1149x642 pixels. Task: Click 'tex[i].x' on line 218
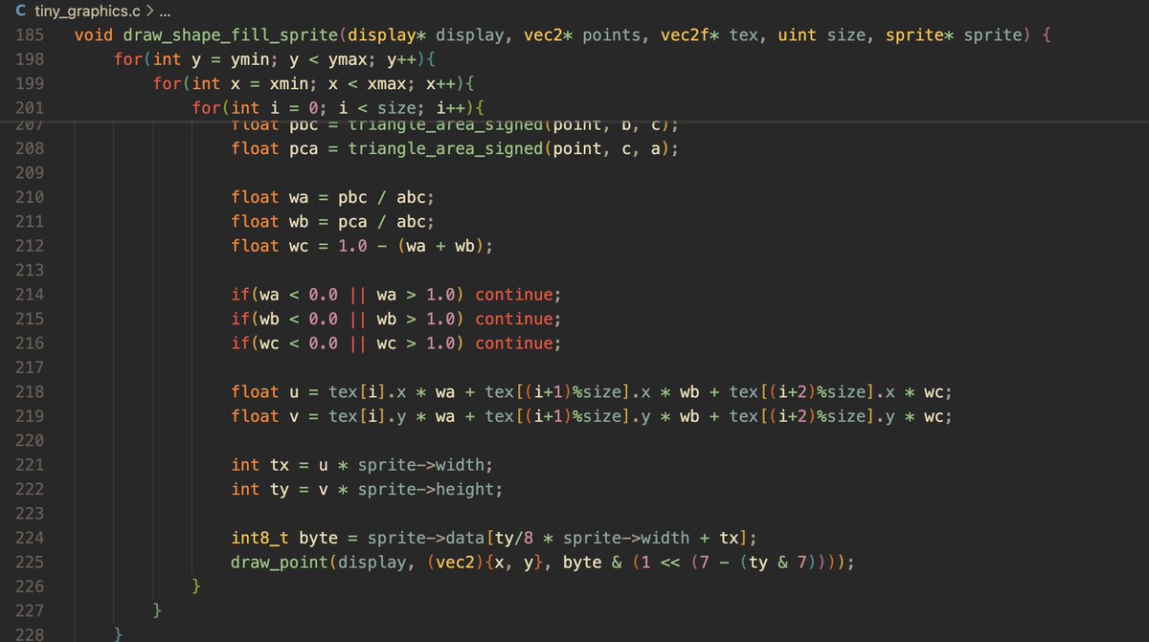pos(368,391)
